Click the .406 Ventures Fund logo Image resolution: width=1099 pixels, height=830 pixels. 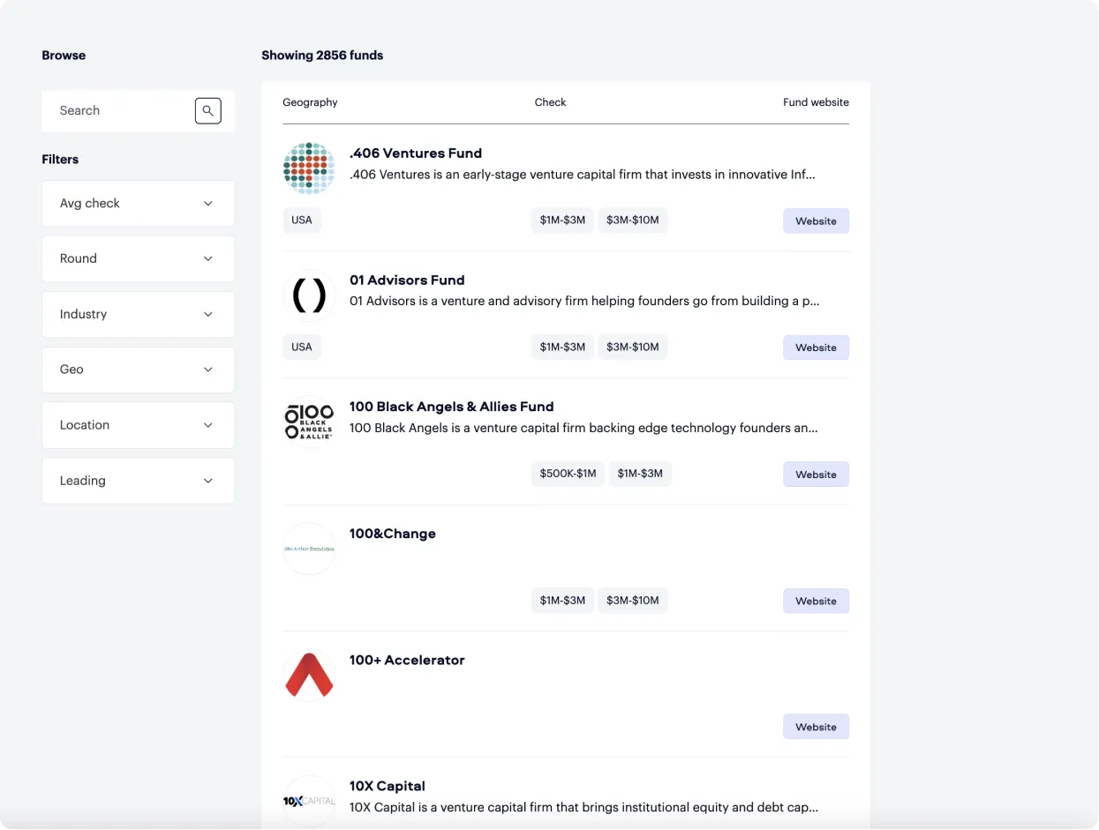[309, 168]
